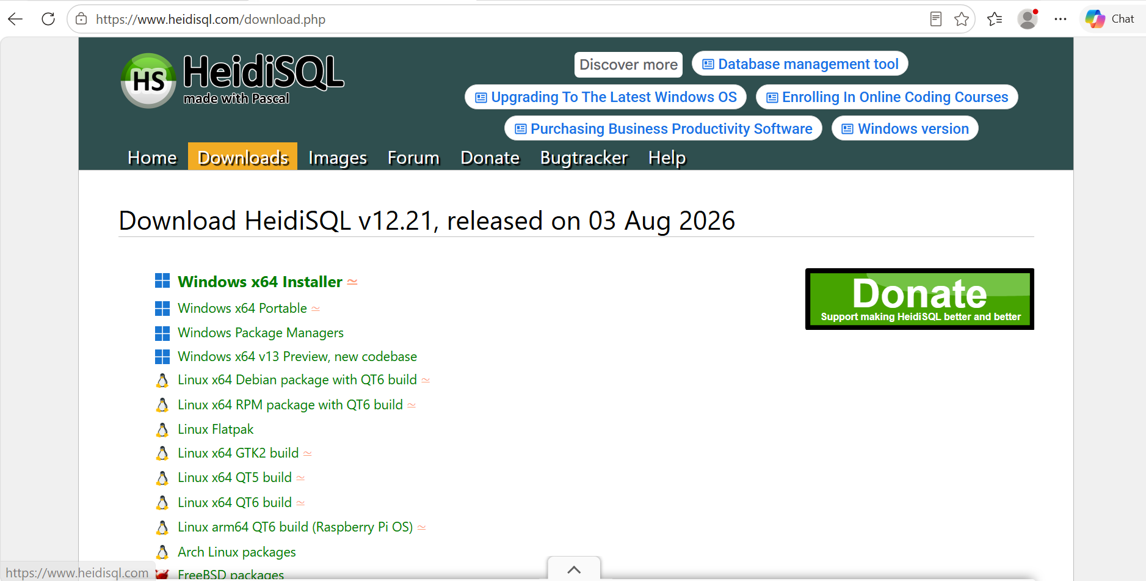Reload the page with the refresh icon
The image size is (1146, 581).
point(48,19)
